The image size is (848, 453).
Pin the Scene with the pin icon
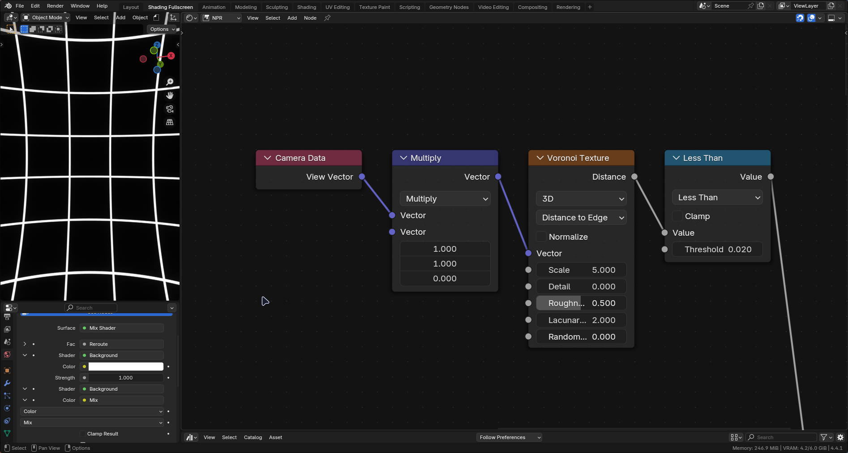click(x=751, y=6)
